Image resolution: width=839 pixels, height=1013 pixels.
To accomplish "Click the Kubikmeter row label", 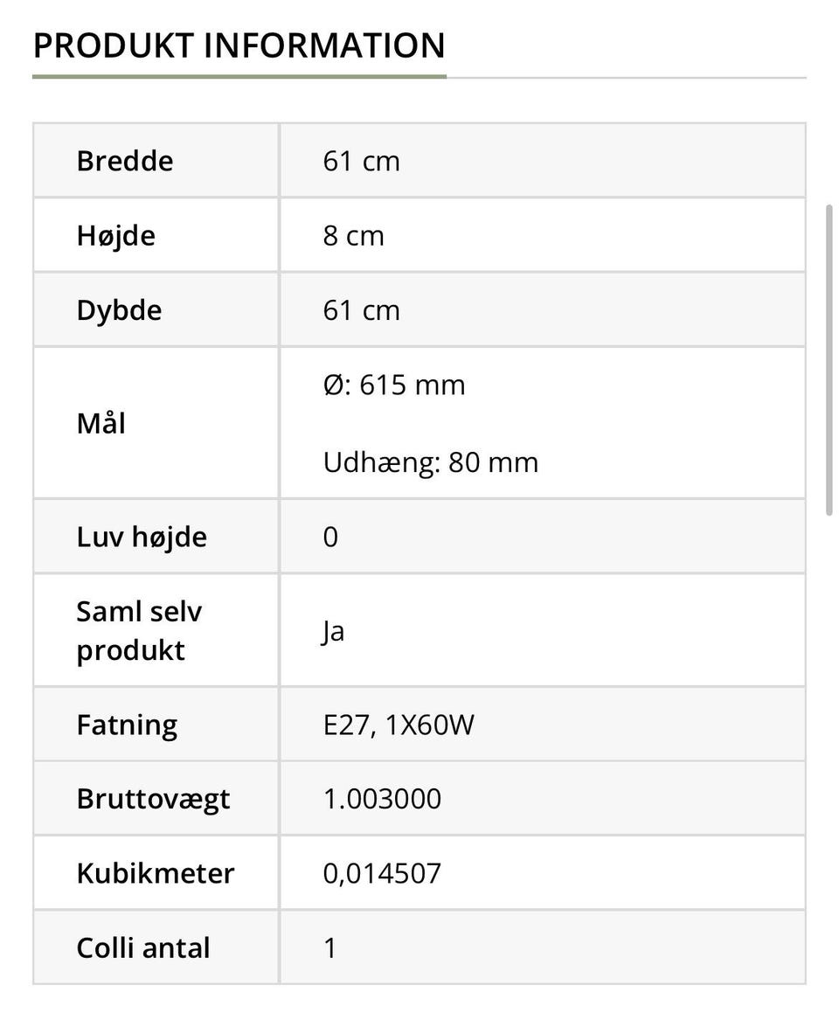I will (156, 873).
